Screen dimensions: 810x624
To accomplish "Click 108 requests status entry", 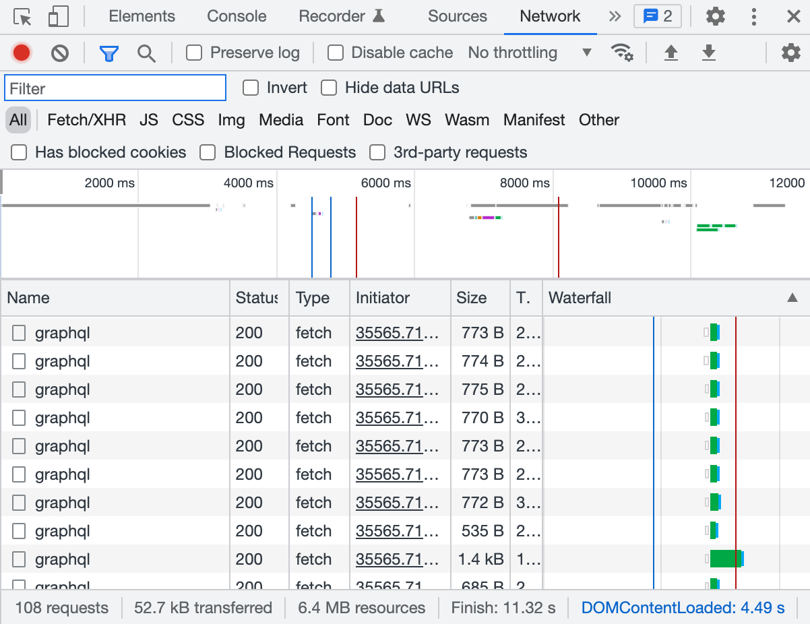I will pyautogui.click(x=61, y=608).
